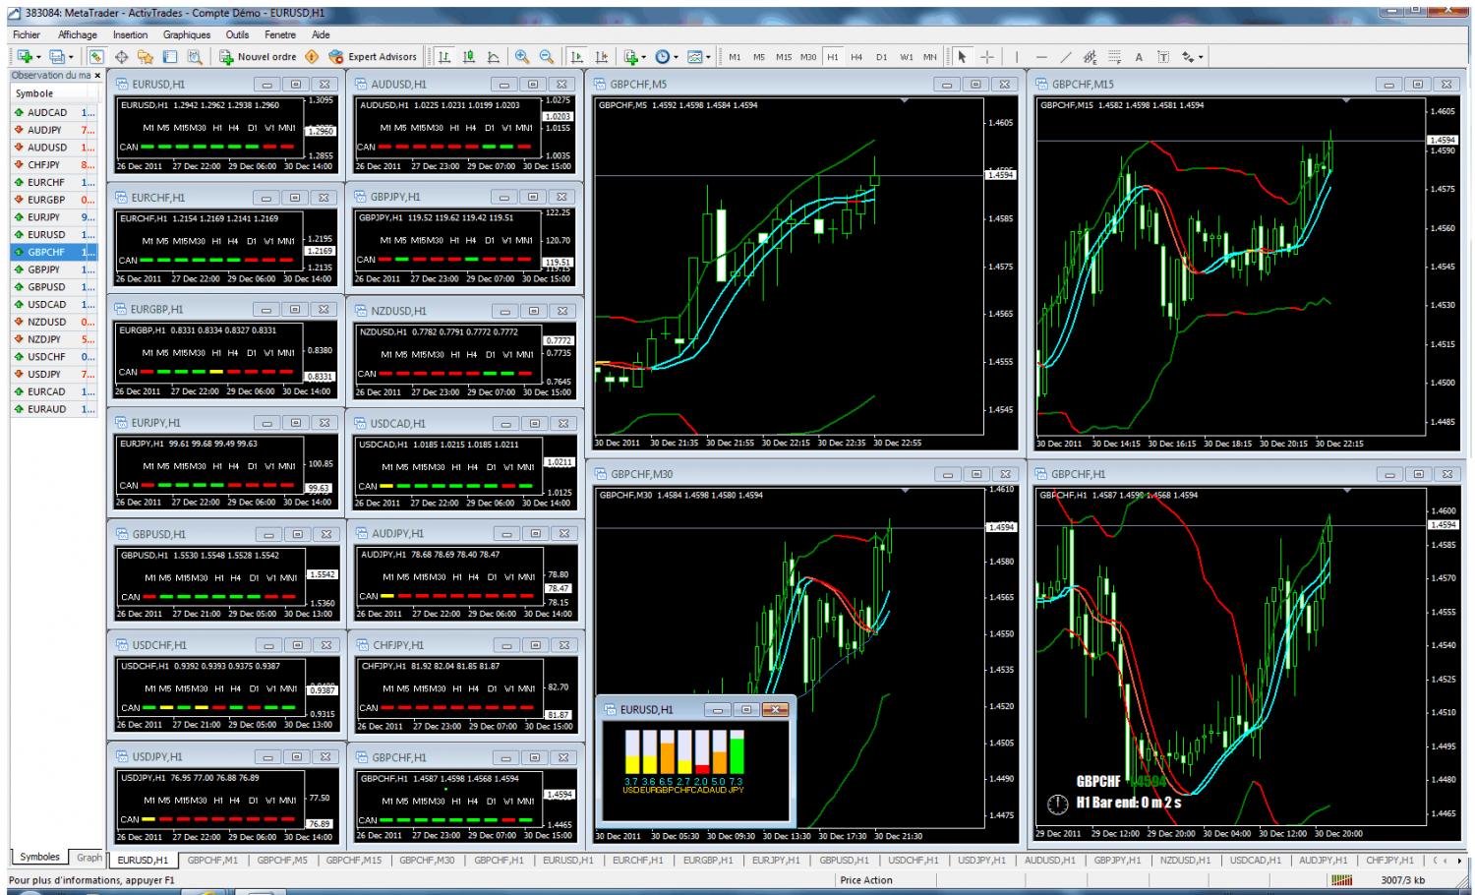Expand the Periods dropdown arrow
Screen dimensions: 1475x895
coord(676,57)
